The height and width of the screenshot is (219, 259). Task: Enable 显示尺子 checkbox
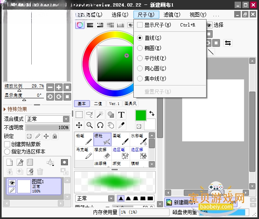tap(140, 25)
